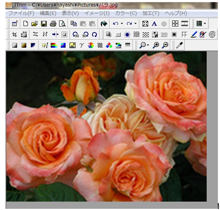Screen dimensions: 220x210
Task: Click the Open folder icon
Action: [35, 23]
